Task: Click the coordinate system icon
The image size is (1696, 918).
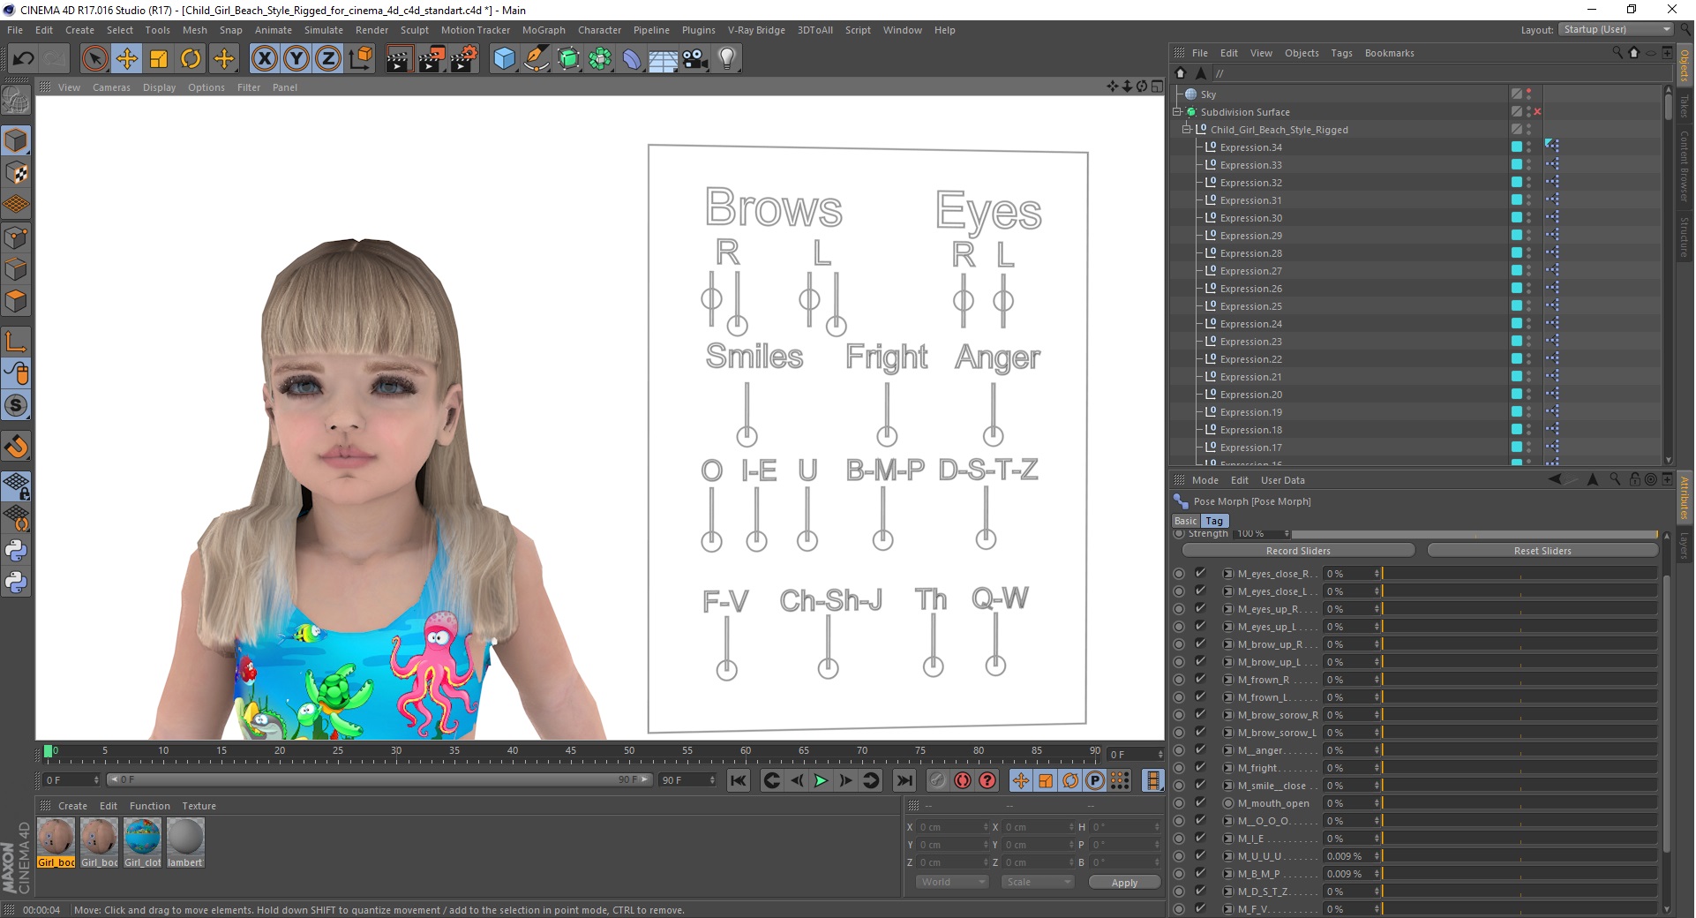Action: [x=360, y=59]
